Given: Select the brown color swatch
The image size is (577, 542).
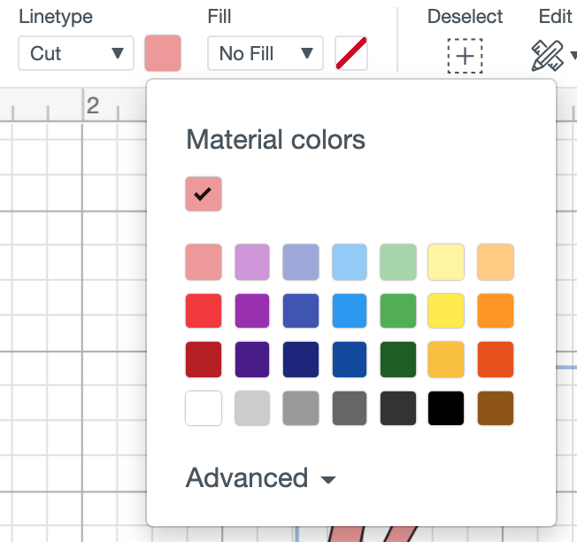Looking at the screenshot, I should tap(496, 408).
